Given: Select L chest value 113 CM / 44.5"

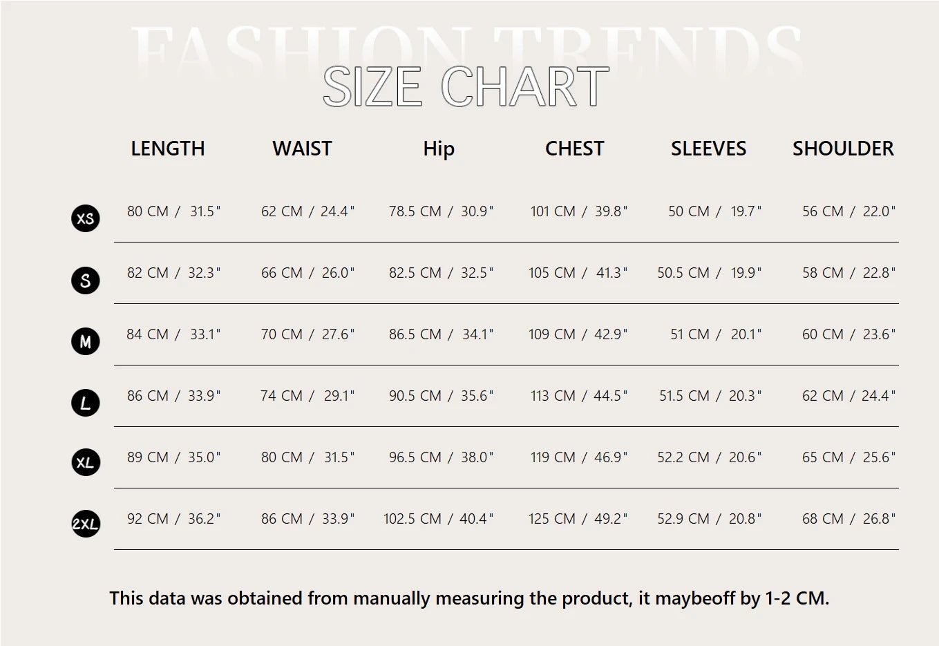Looking at the screenshot, I should click(x=578, y=396).
